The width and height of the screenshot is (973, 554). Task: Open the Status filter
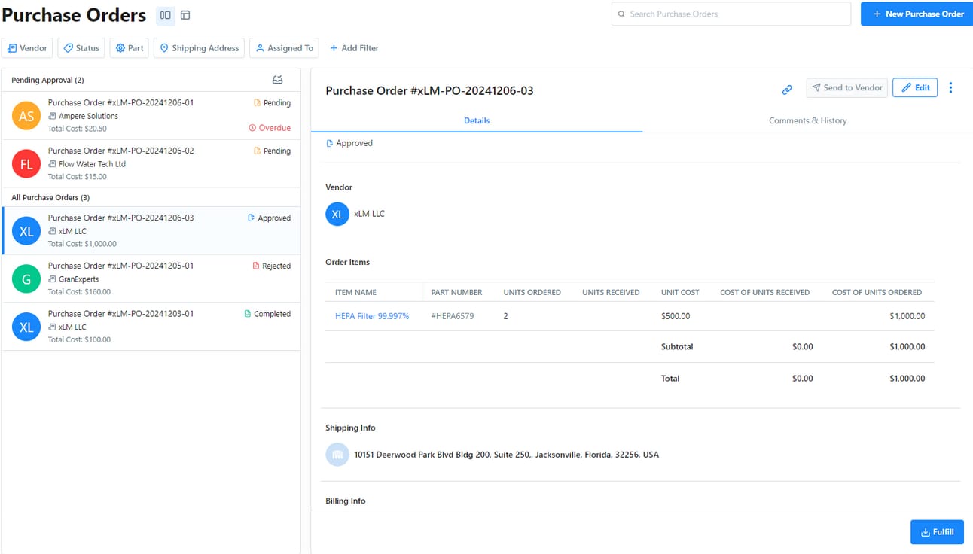81,48
